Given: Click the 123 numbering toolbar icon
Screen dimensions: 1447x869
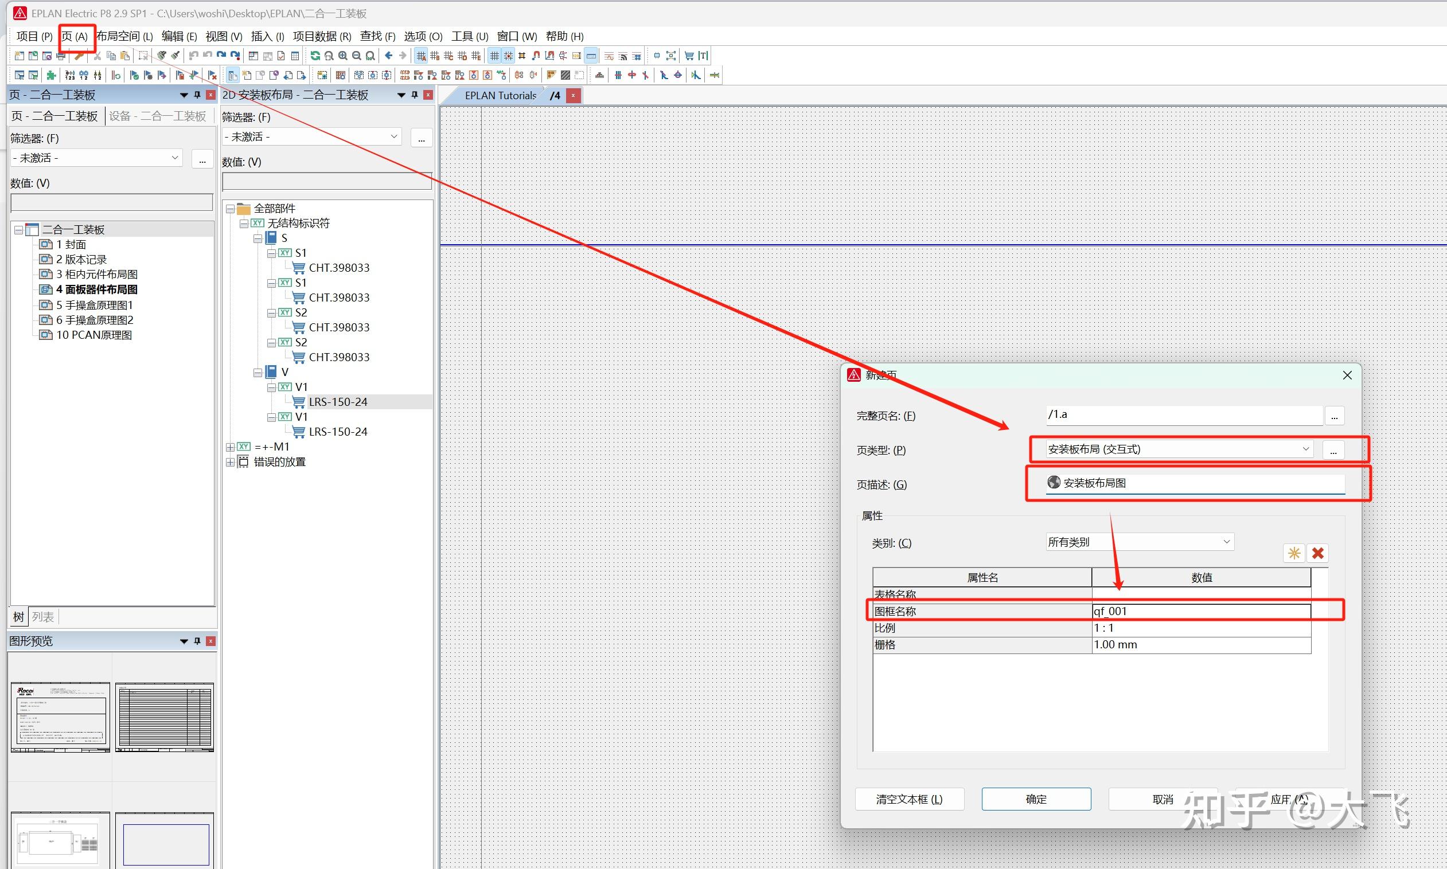Looking at the screenshot, I should click(71, 75).
